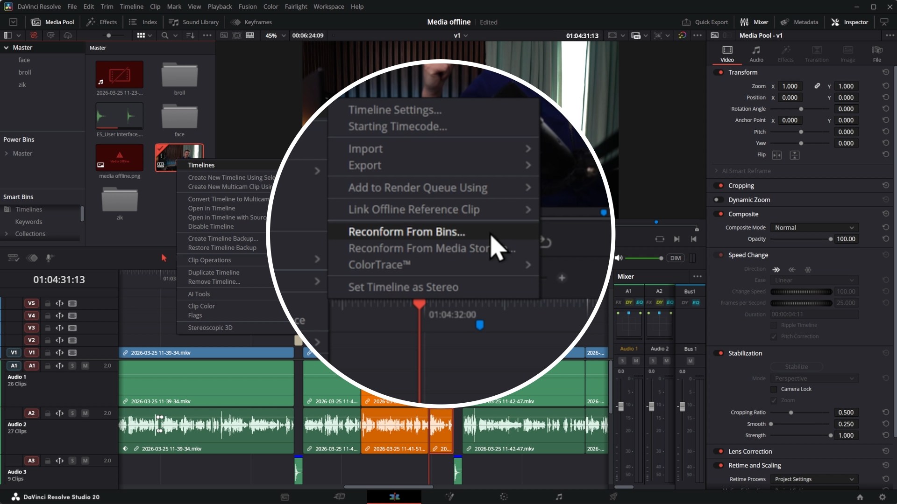Image resolution: width=897 pixels, height=504 pixels.
Task: Switch to the Inspector Audio tab
Action: [756, 54]
